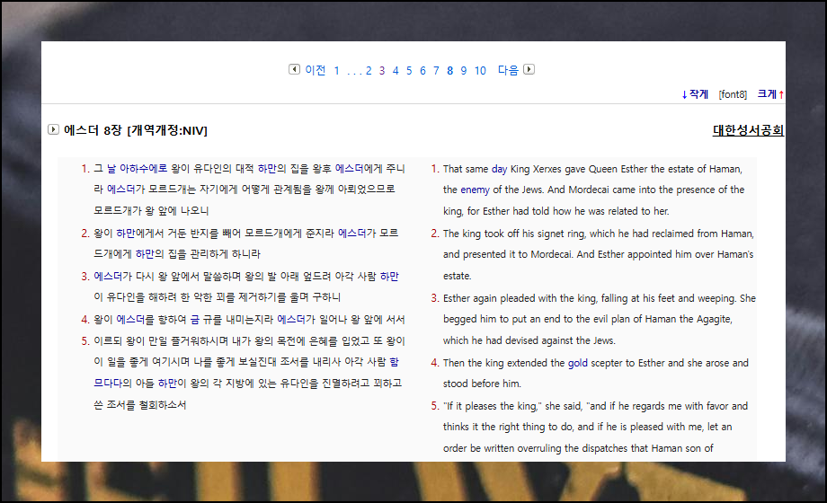Open chapter 7 in pagination
827x503 pixels.
(436, 71)
